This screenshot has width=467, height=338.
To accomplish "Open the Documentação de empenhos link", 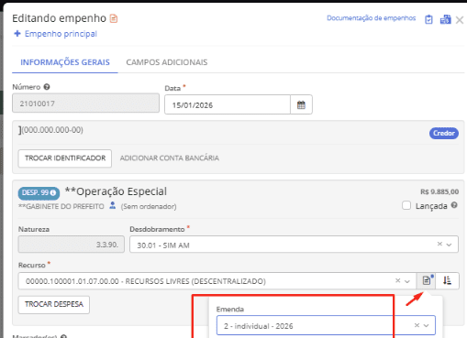I will click(372, 18).
